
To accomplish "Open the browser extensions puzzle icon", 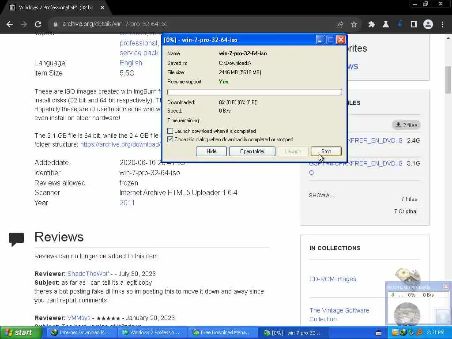I will (372, 25).
